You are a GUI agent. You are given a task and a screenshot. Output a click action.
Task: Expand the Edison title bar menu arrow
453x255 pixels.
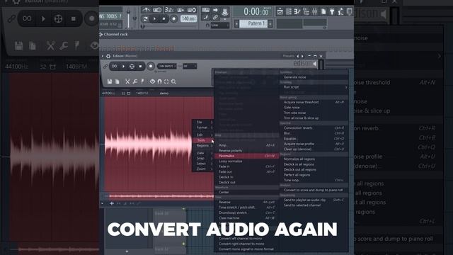(103, 56)
